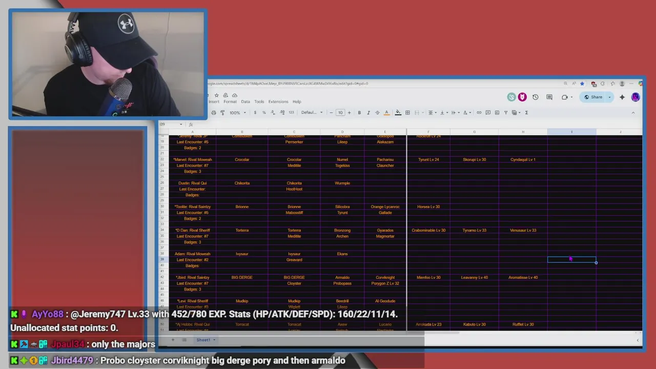Click the green collaborator avatar
Screen dimensions: 656x369
[x=511, y=97]
